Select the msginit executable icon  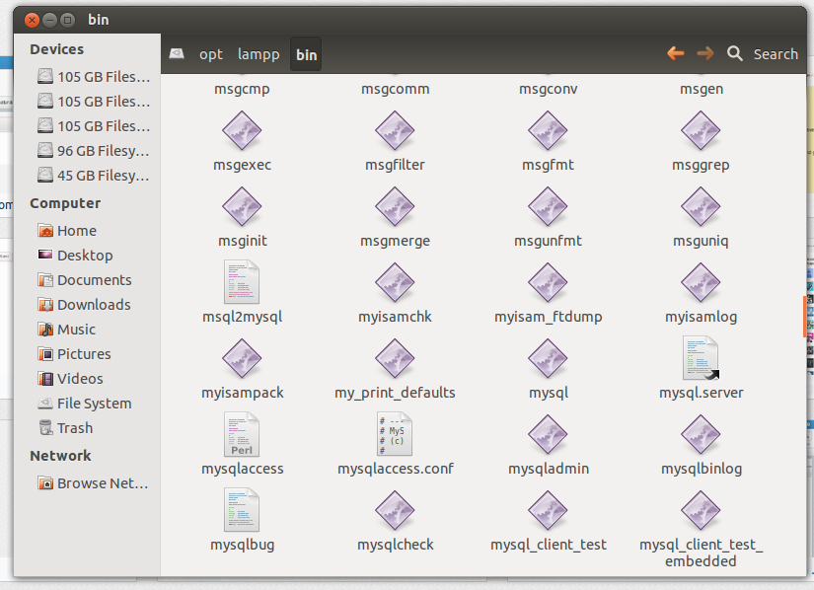242,206
